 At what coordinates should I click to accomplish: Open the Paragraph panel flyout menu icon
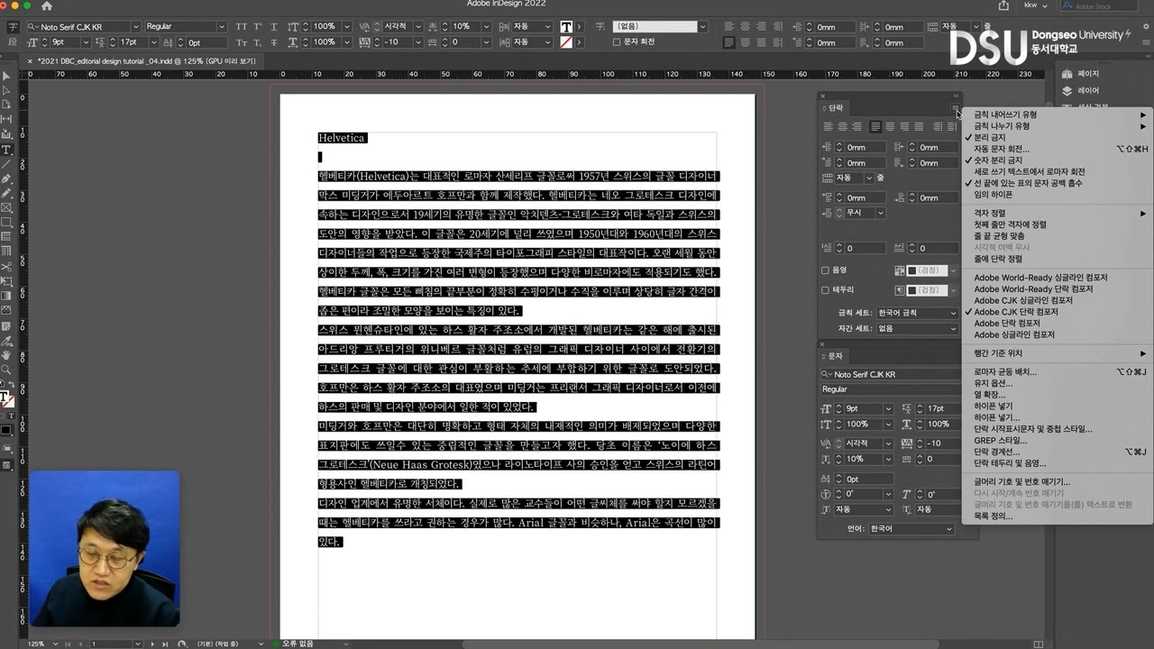coord(956,108)
